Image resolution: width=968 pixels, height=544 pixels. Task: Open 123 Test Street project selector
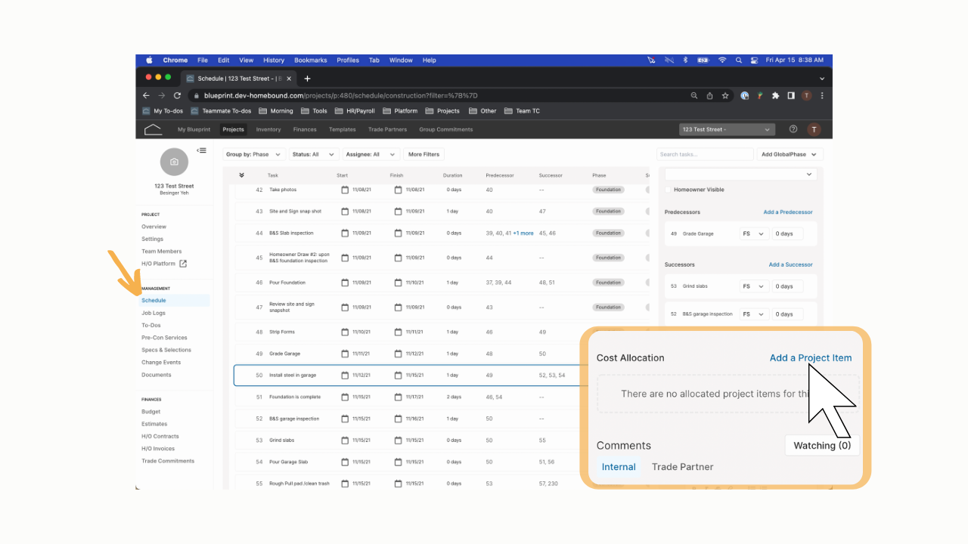[727, 129]
